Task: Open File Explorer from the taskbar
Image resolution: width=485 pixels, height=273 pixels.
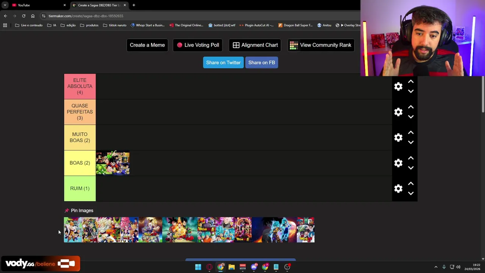Action: pos(232,267)
